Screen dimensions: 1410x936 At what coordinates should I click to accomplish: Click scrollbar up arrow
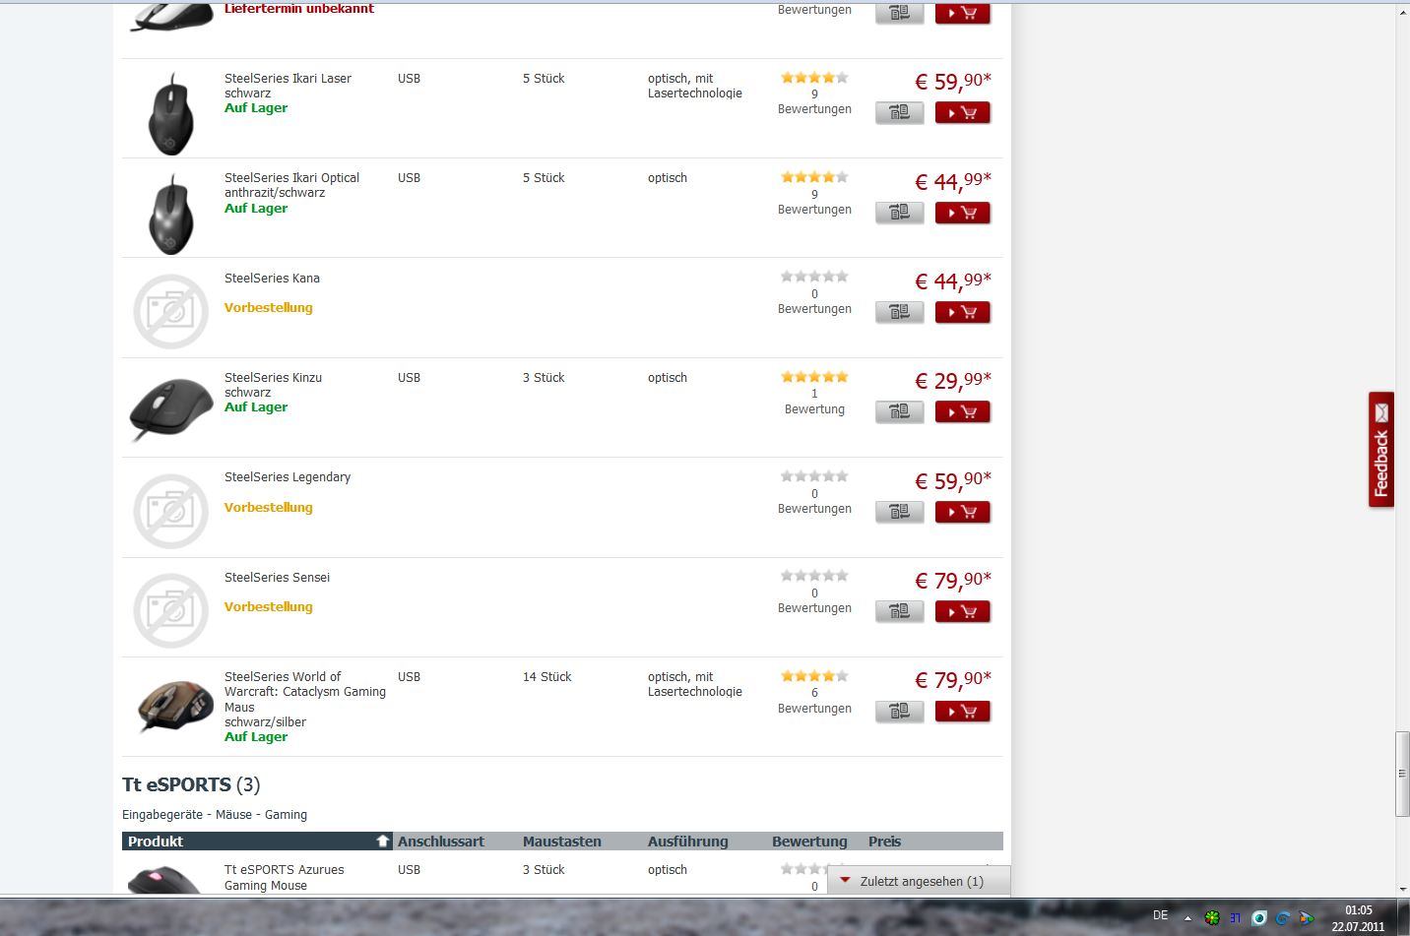point(1402,12)
